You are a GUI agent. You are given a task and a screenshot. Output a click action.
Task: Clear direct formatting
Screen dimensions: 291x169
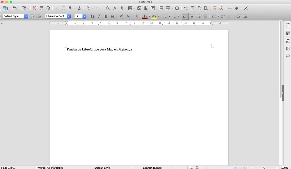coord(136,16)
